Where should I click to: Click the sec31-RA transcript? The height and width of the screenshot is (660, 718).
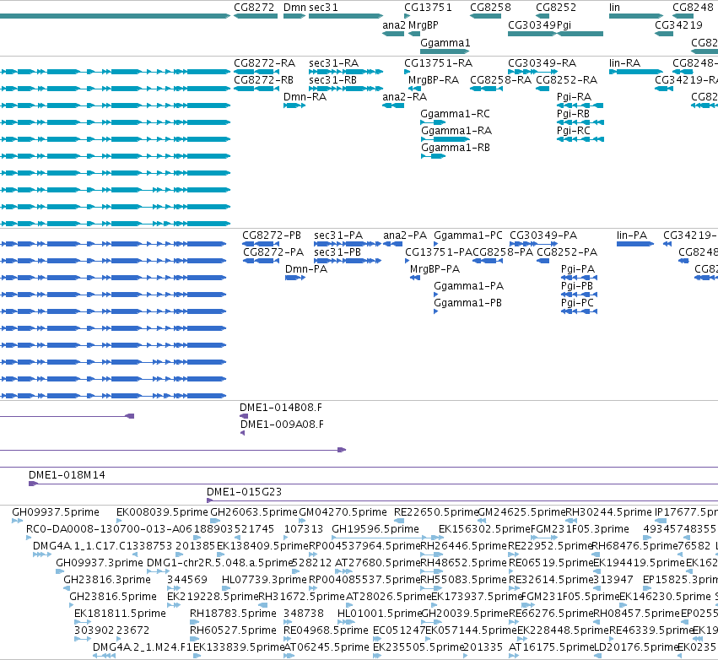click(346, 72)
